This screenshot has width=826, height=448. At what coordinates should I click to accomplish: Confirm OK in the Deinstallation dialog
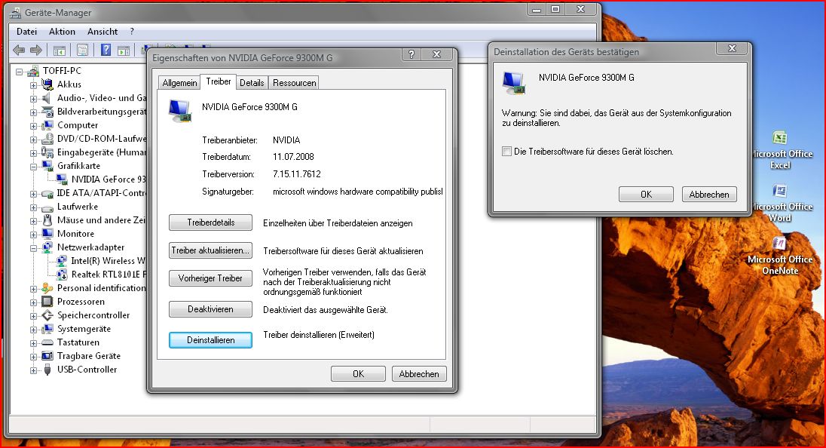(647, 195)
